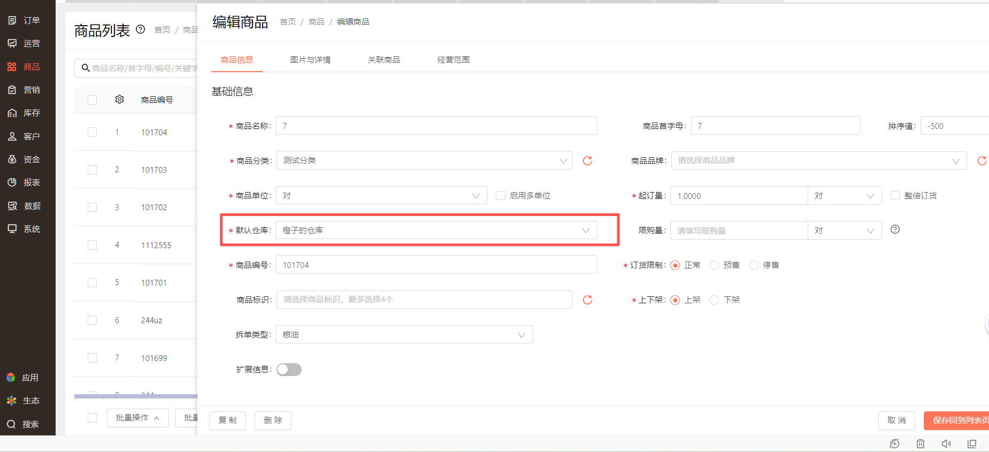Click the trash icon in bottom bar
The image size is (989, 452).
click(x=921, y=443)
